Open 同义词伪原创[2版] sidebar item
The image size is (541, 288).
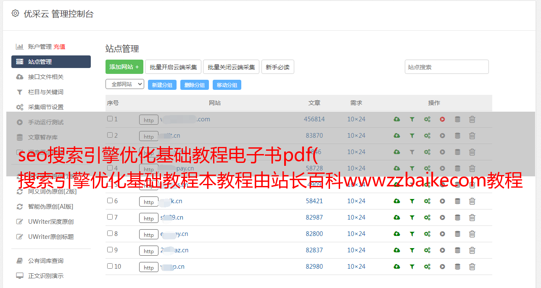point(53,191)
